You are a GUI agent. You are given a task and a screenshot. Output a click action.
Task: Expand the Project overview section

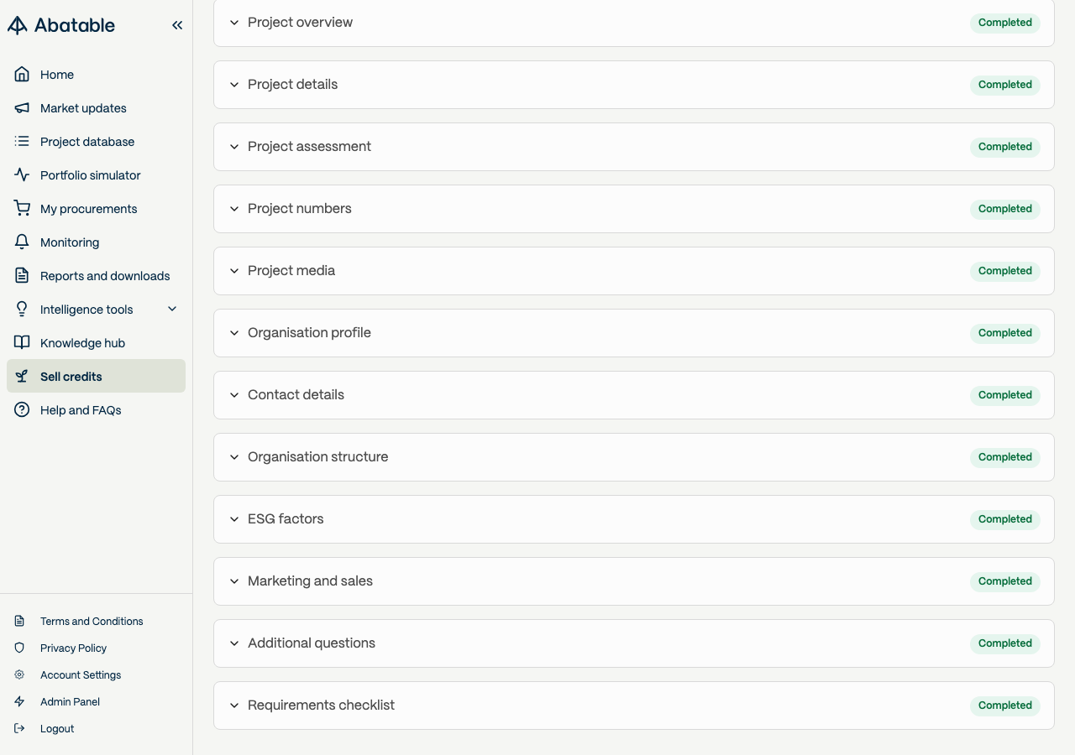(x=634, y=23)
